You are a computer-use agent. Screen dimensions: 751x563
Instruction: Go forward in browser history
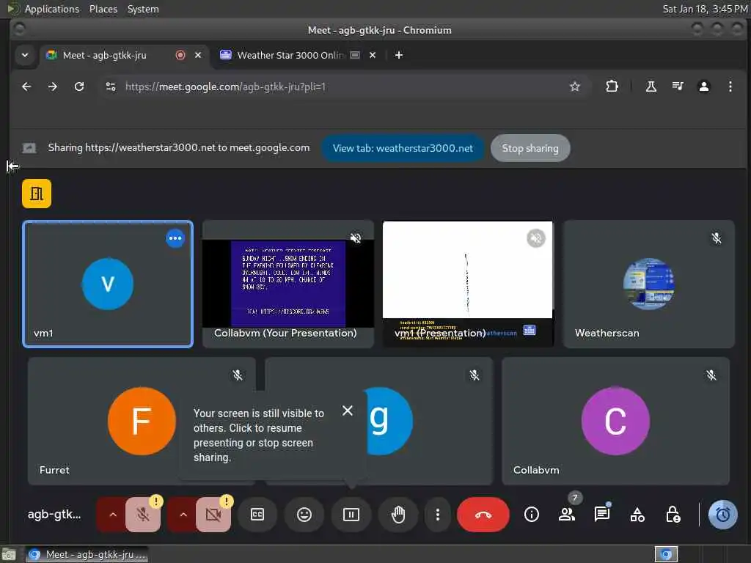click(53, 87)
